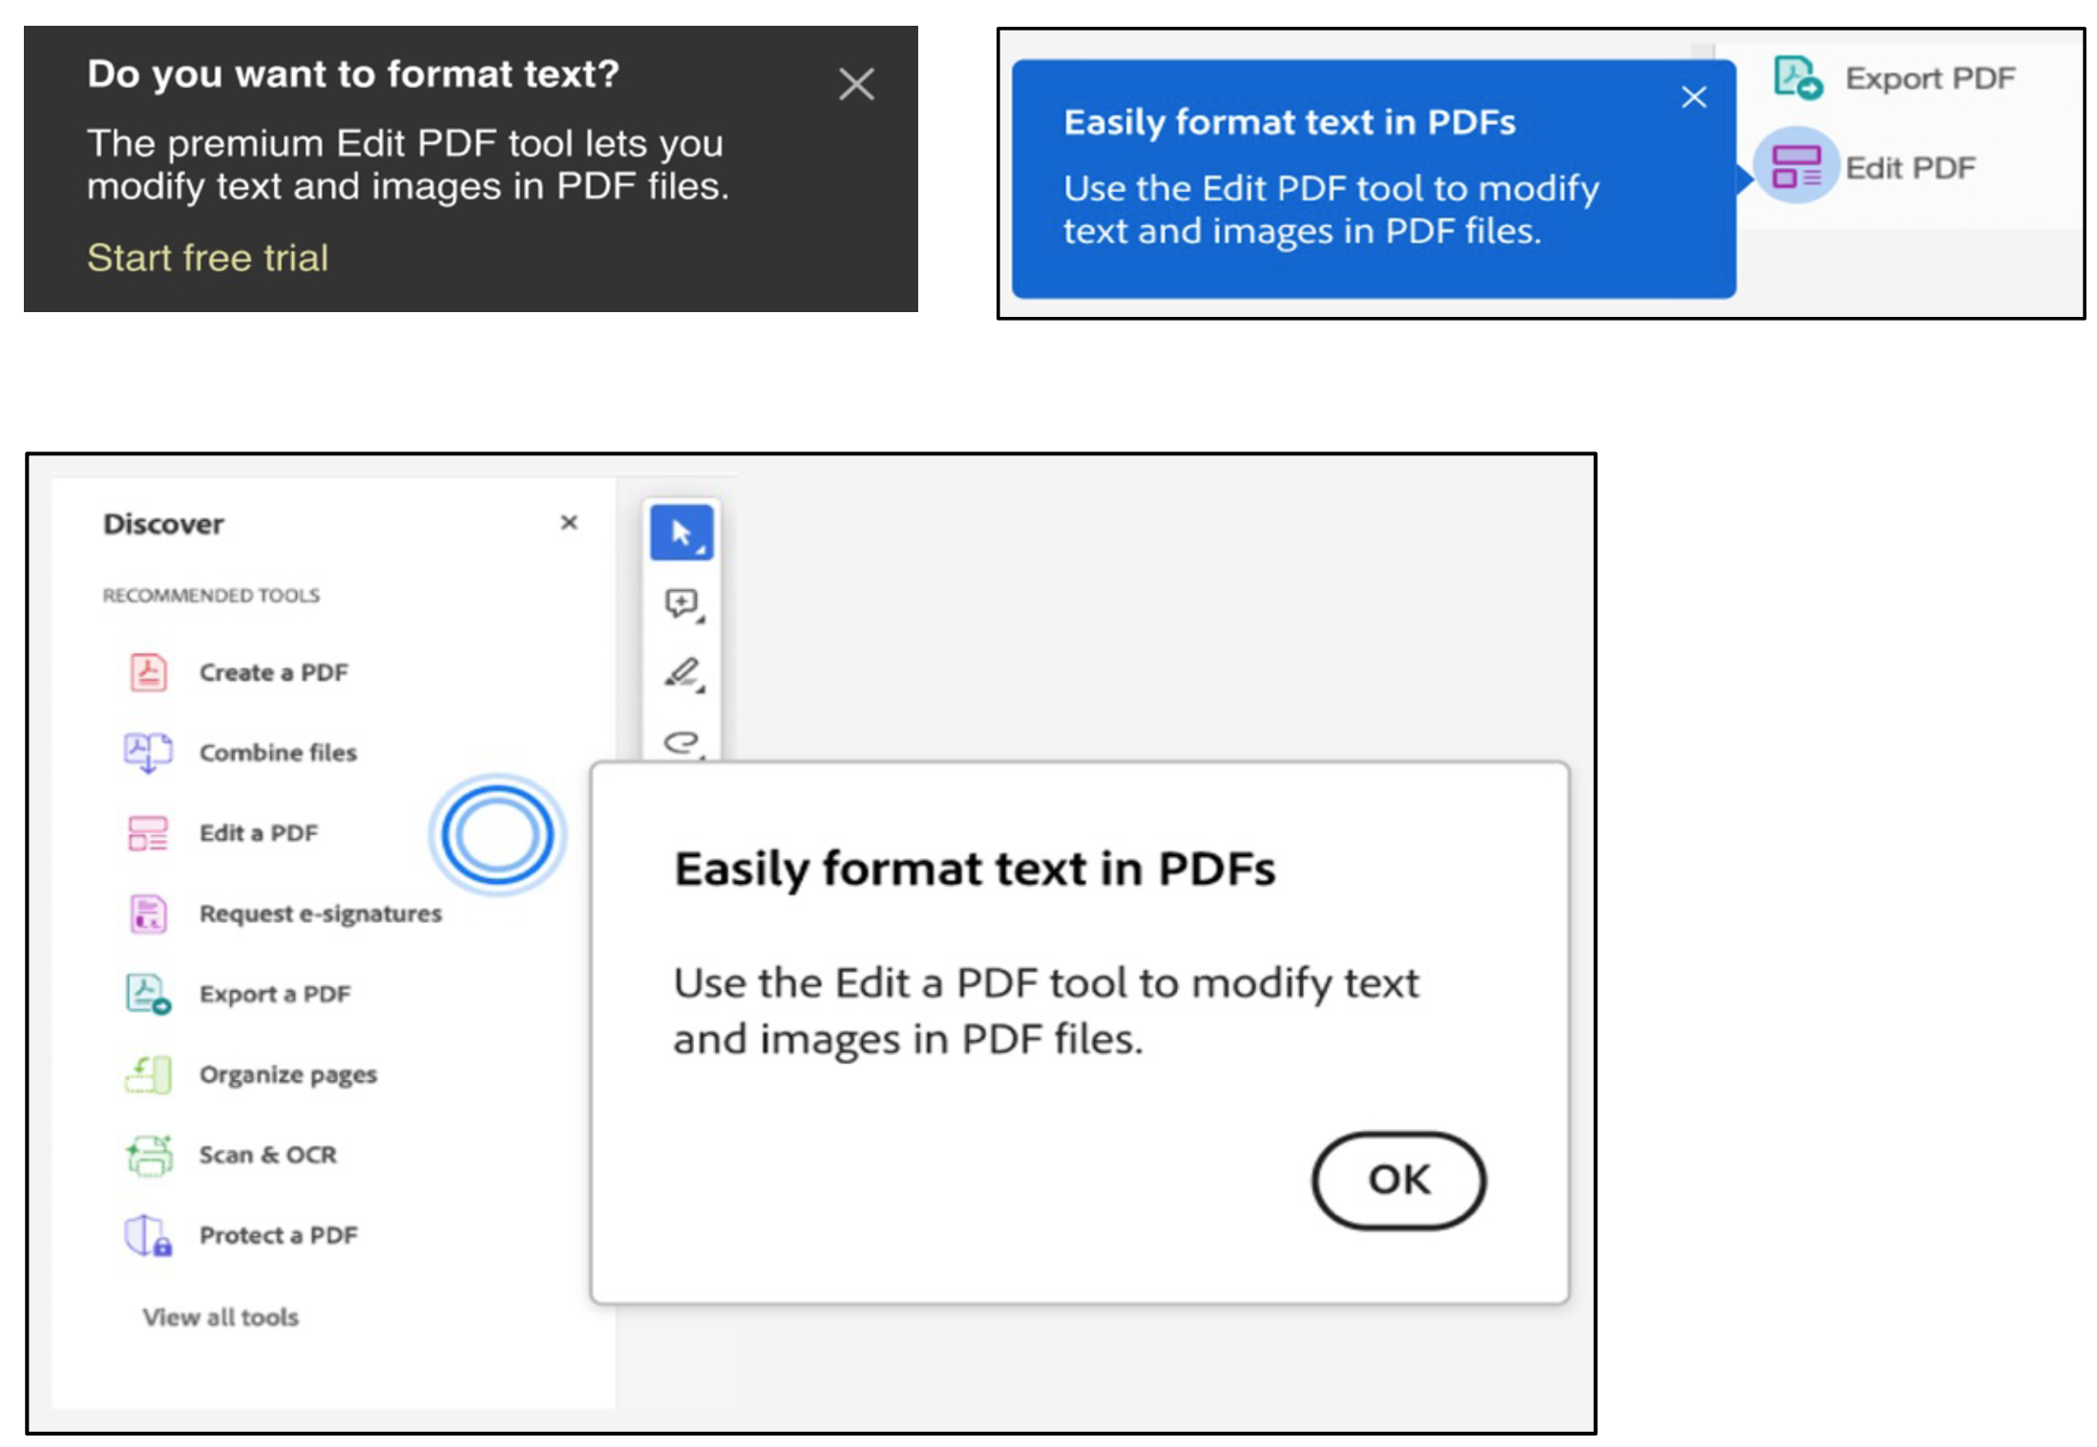Dismiss the blue Easily format text tooltip
Screen dimensions: 2097x1447
tap(1693, 96)
